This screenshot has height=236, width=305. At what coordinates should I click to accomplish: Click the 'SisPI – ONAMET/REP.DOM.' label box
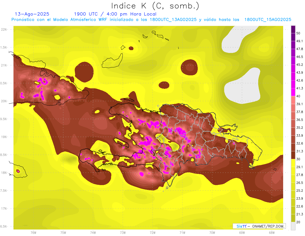pos(259,226)
